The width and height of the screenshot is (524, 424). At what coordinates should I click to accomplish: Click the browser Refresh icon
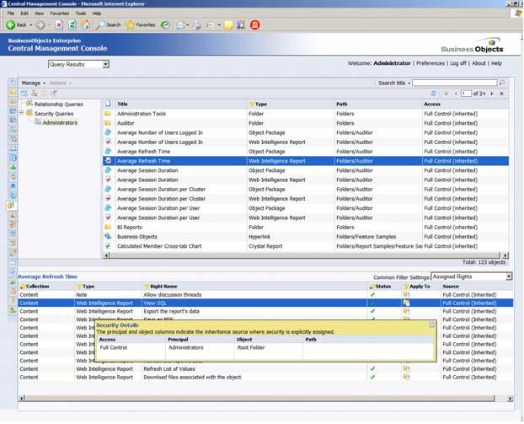tap(72, 24)
